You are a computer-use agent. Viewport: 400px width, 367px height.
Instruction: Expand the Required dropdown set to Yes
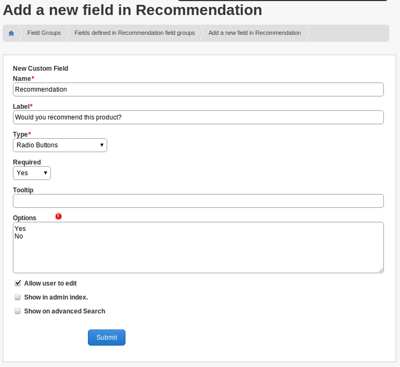click(x=32, y=173)
